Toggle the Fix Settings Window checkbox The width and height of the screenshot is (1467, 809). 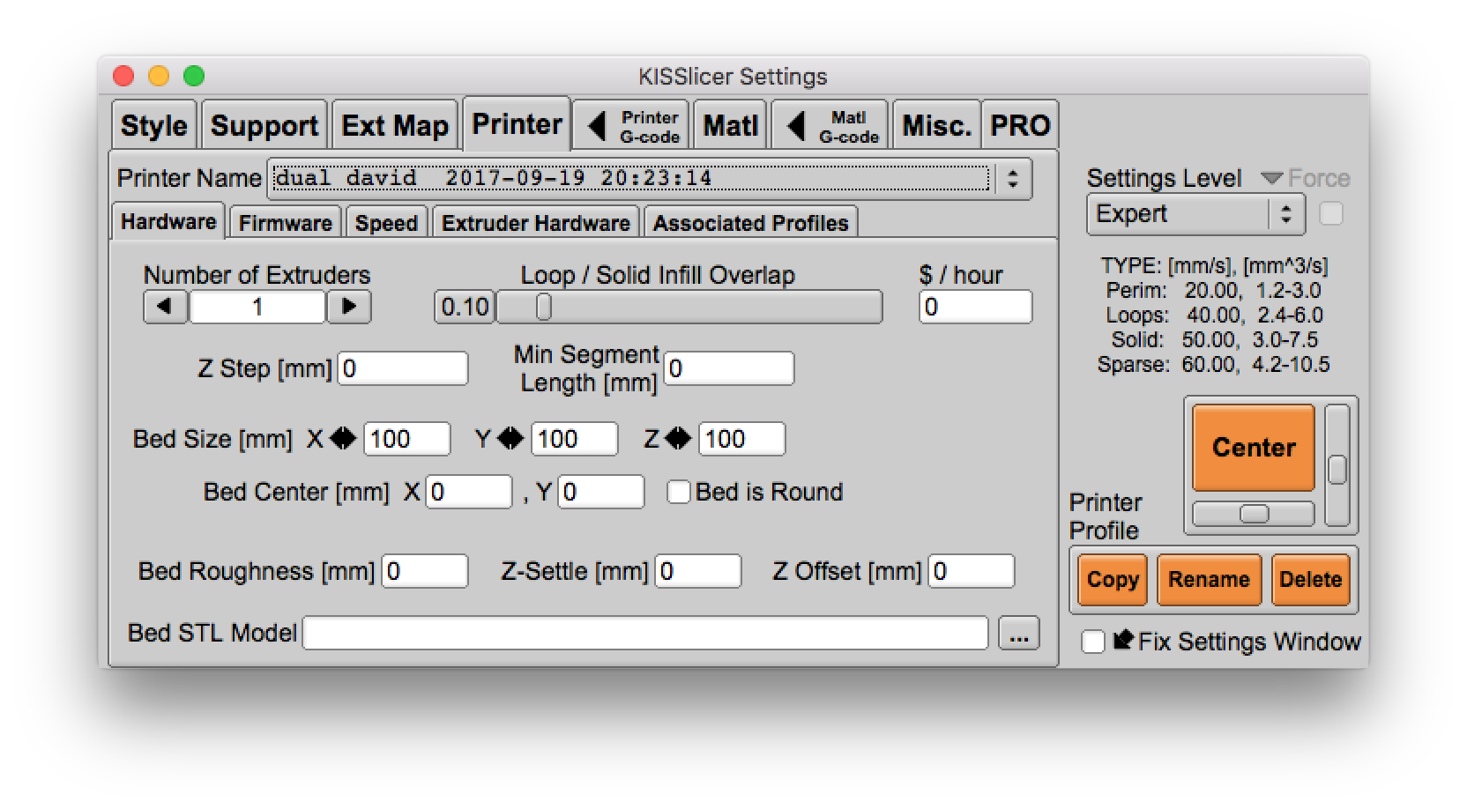1092,642
